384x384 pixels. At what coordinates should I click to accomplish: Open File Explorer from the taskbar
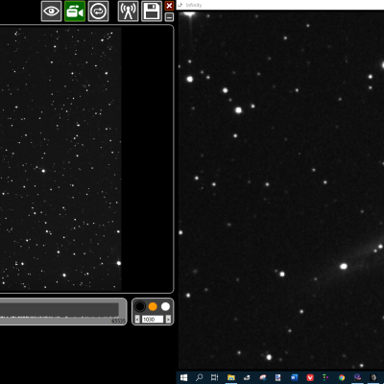230,377
